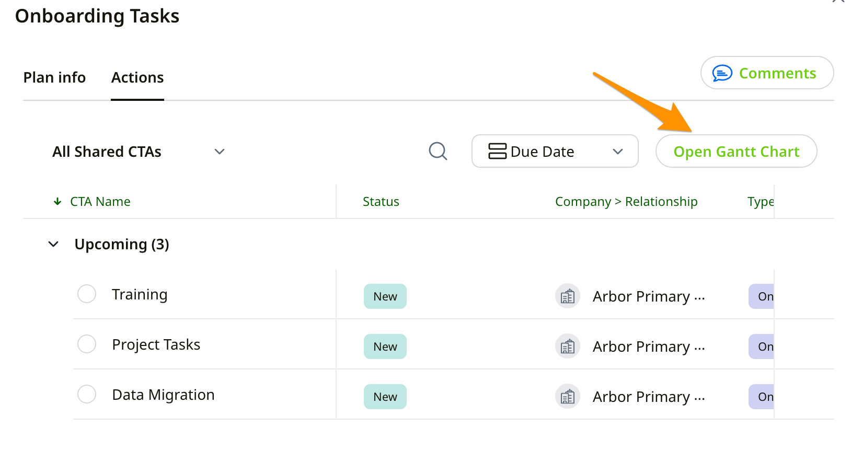Click the search magnifier icon
This screenshot has height=462, width=851.
[438, 152]
